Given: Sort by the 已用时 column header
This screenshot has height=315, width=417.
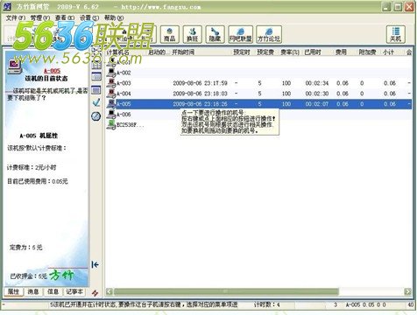Looking at the screenshot, I should point(313,52).
